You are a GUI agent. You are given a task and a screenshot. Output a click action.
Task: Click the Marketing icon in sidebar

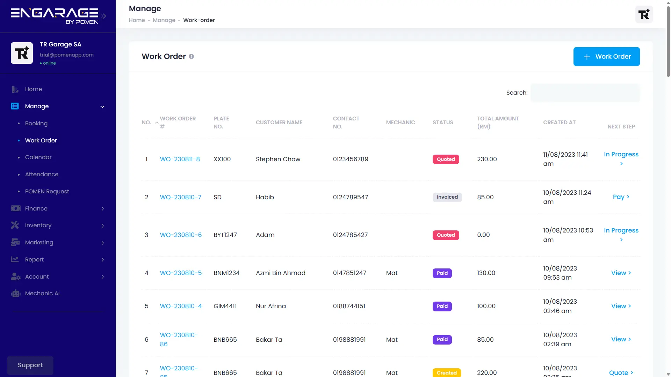[15, 242]
